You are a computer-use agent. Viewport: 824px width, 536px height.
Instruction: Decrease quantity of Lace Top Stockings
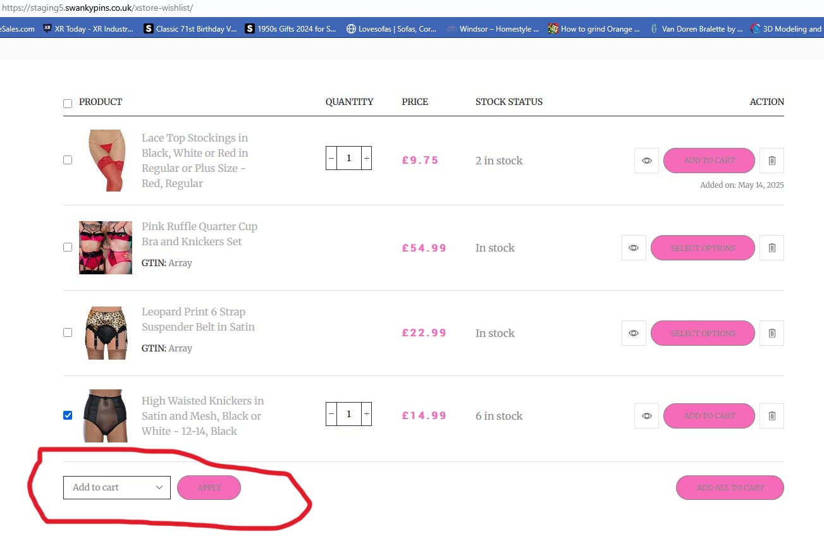[331, 158]
